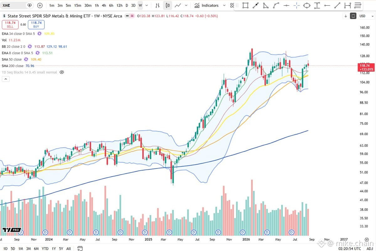Click the Vol 11.23M legend text

pos(11,40)
